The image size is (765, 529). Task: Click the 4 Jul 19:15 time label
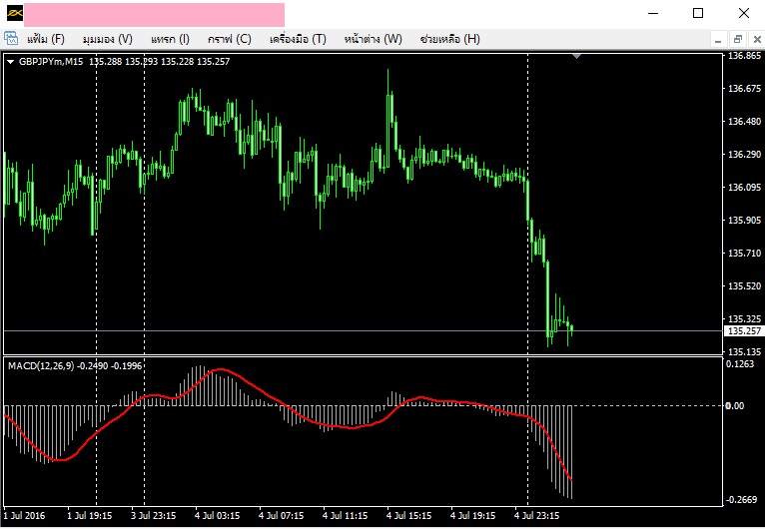pyautogui.click(x=472, y=515)
